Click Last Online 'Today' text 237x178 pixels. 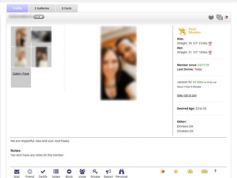pyautogui.click(x=198, y=69)
